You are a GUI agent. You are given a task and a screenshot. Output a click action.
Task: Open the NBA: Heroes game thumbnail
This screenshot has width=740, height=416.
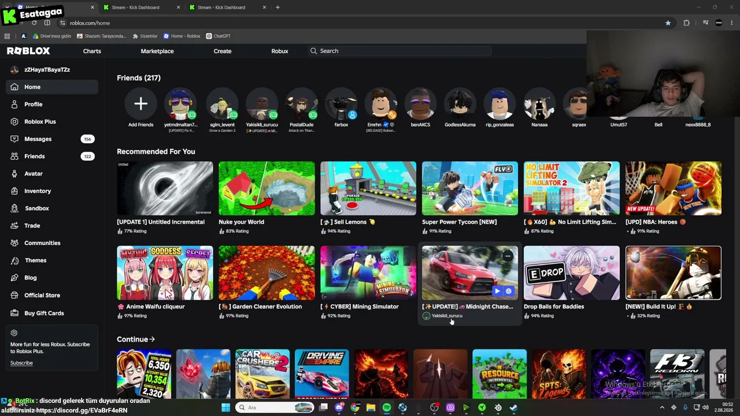click(674, 188)
